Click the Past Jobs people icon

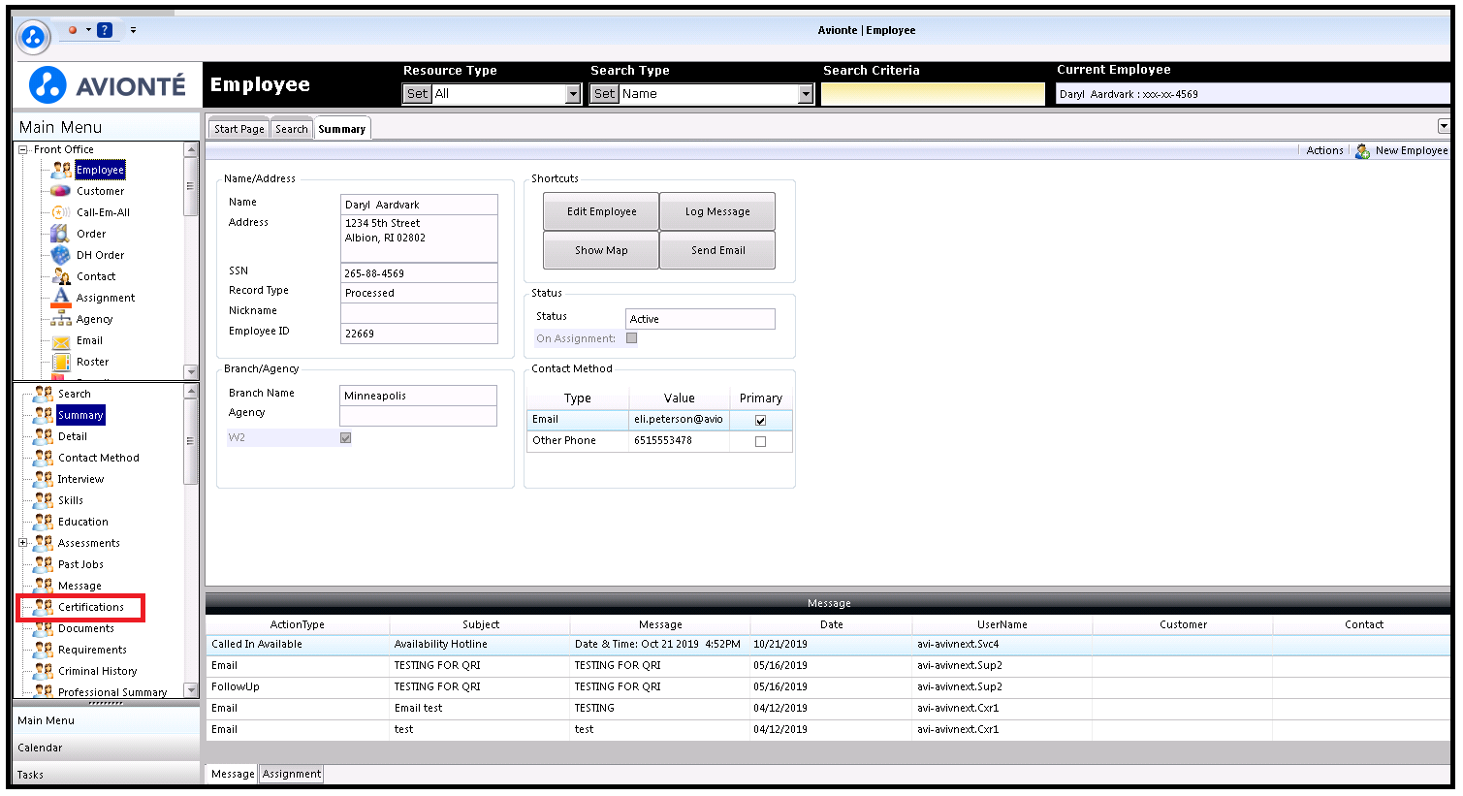43,564
